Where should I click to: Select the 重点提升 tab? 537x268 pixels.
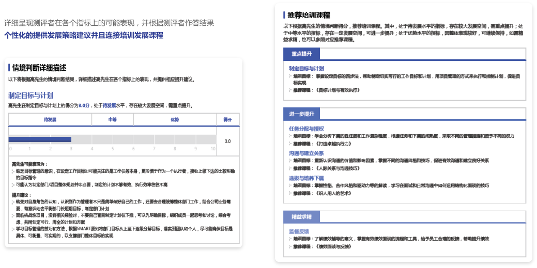(301, 54)
